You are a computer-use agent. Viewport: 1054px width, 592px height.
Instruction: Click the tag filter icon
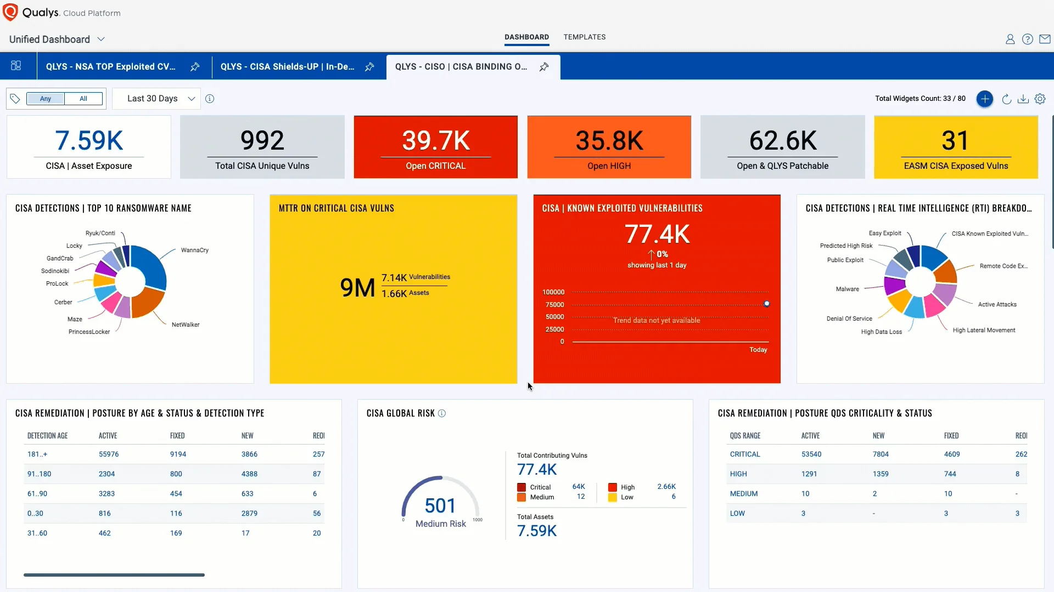pyautogui.click(x=15, y=98)
